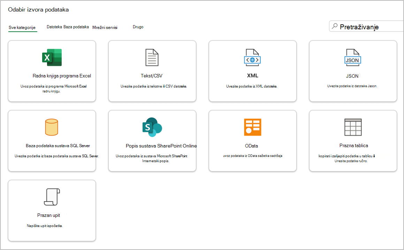
Task: Select the Drugo category tab
Action: pyautogui.click(x=138, y=27)
